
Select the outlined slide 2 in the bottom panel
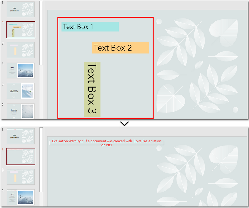tap(20, 156)
